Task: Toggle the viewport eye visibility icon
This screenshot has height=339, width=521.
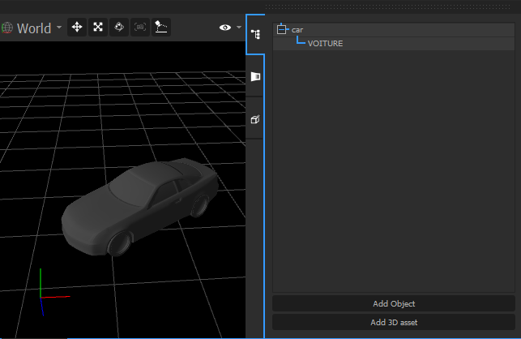Action: pyautogui.click(x=224, y=28)
